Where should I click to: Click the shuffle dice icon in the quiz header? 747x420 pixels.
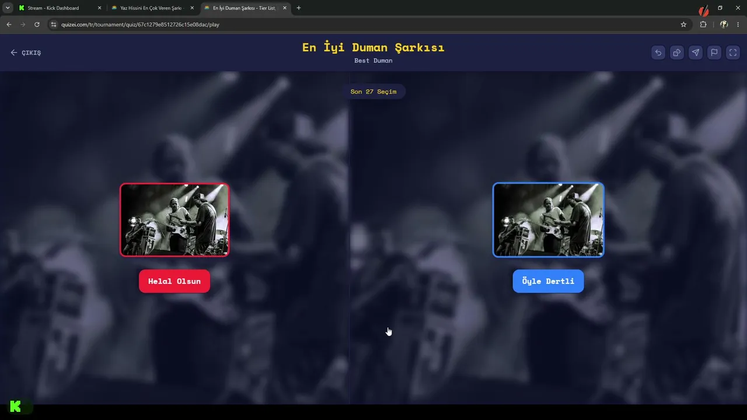[677, 52]
